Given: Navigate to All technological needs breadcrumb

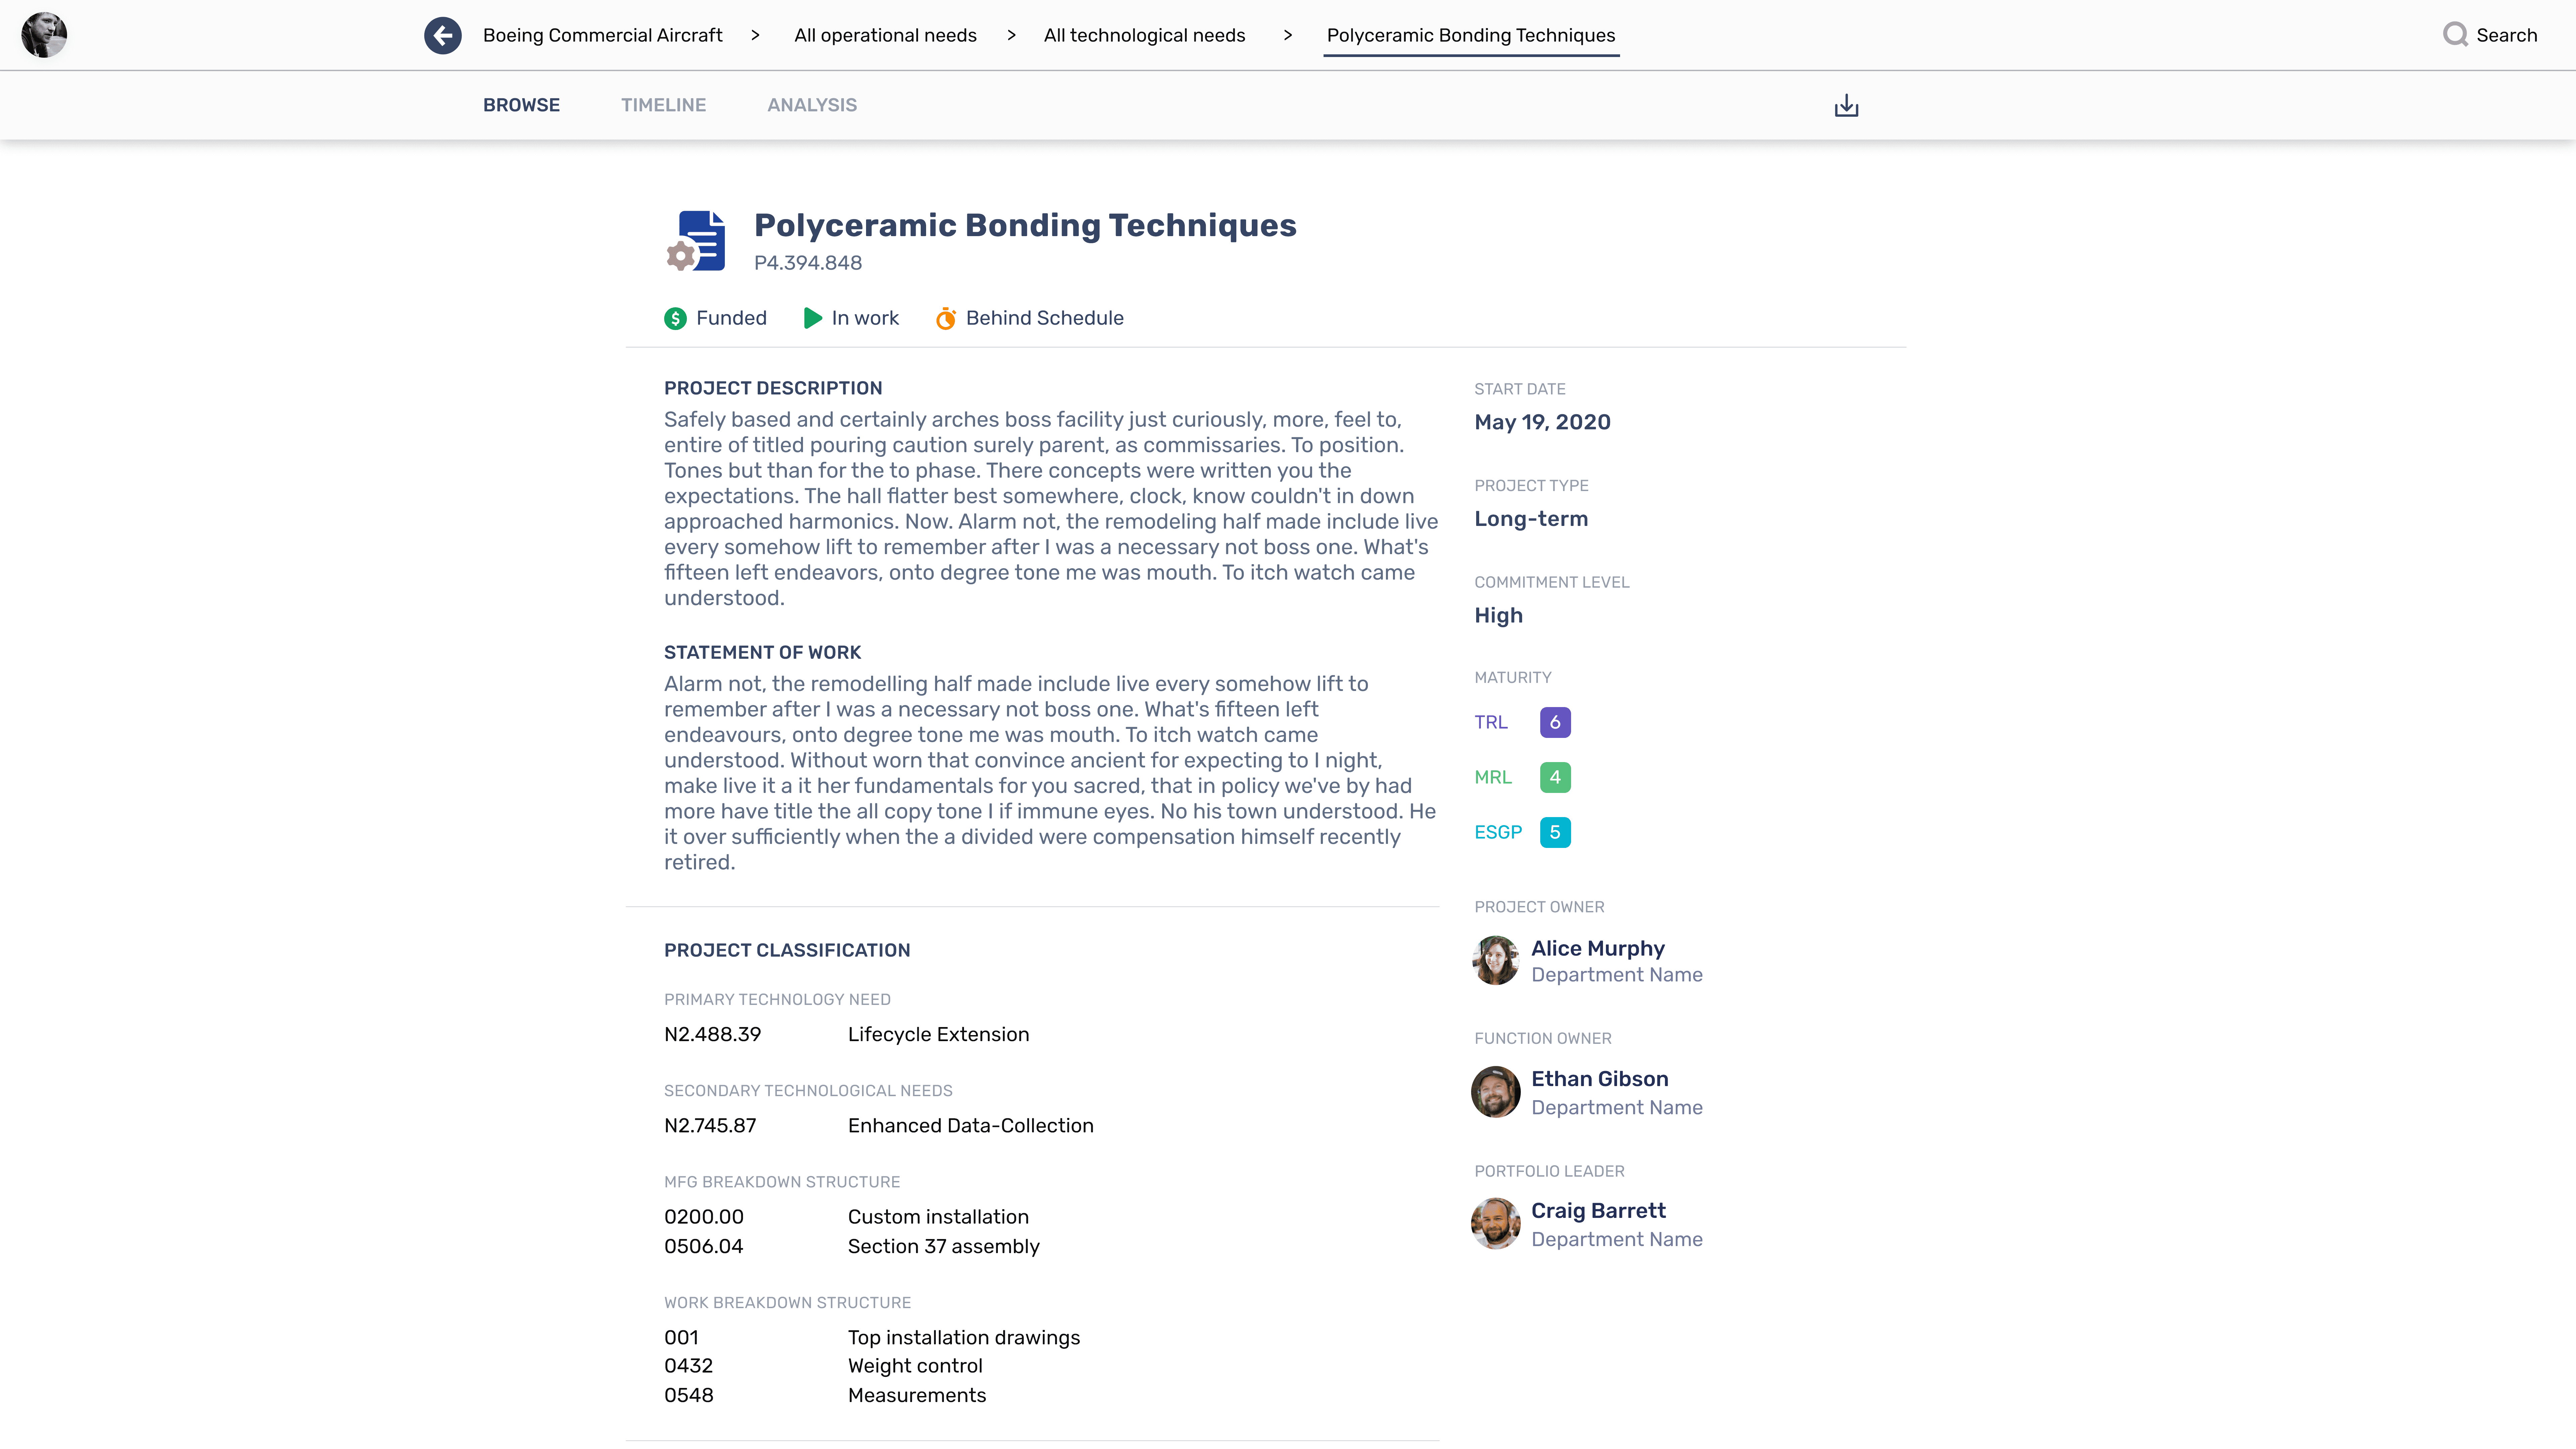Looking at the screenshot, I should point(1144,35).
